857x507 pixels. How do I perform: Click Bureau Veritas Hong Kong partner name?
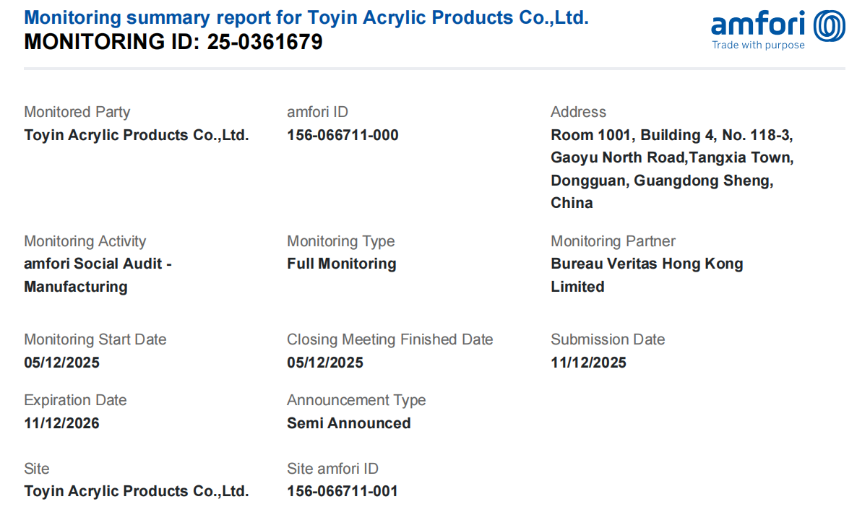(647, 264)
